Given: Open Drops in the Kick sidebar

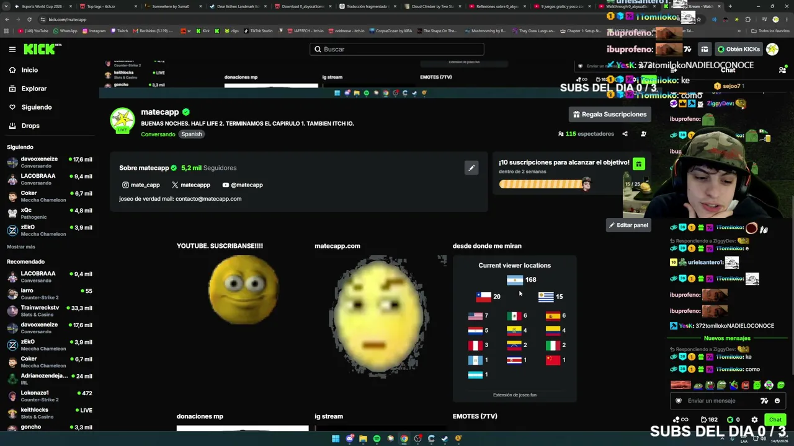Looking at the screenshot, I should [x=24, y=126].
